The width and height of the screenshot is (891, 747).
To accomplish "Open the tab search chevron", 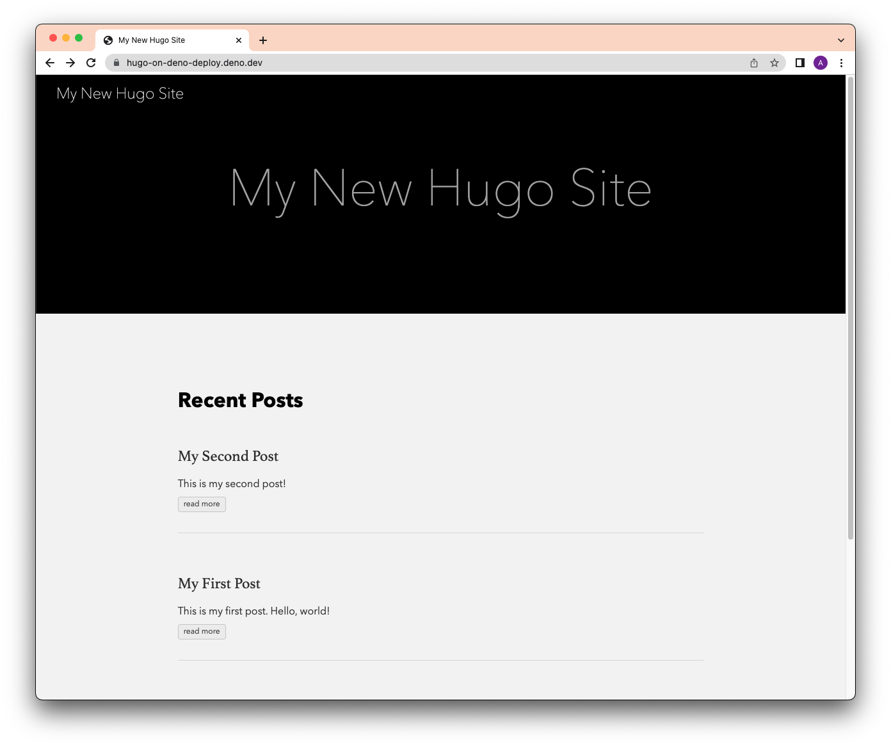I will pyautogui.click(x=840, y=40).
